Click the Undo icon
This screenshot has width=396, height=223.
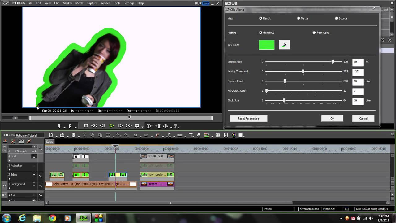coord(135,135)
